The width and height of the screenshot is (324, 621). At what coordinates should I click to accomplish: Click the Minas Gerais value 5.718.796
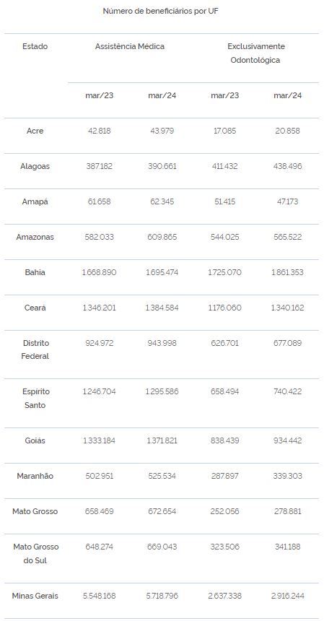pyautogui.click(x=162, y=596)
